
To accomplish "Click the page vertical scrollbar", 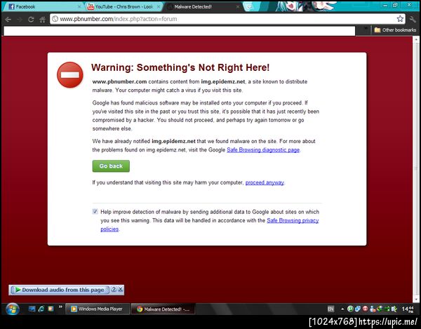I will (x=416, y=169).
